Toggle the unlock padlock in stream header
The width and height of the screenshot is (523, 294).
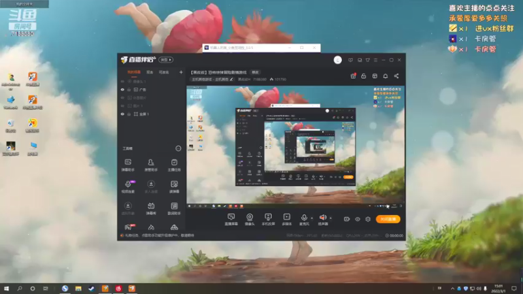point(364,76)
